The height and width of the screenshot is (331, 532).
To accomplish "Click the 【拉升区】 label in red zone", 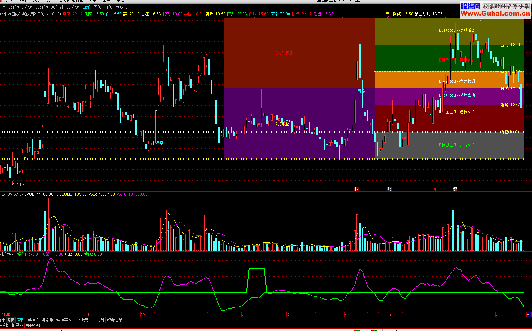I will [x=284, y=53].
